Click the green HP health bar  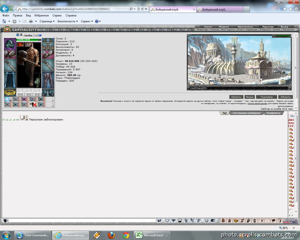[x=28, y=40]
